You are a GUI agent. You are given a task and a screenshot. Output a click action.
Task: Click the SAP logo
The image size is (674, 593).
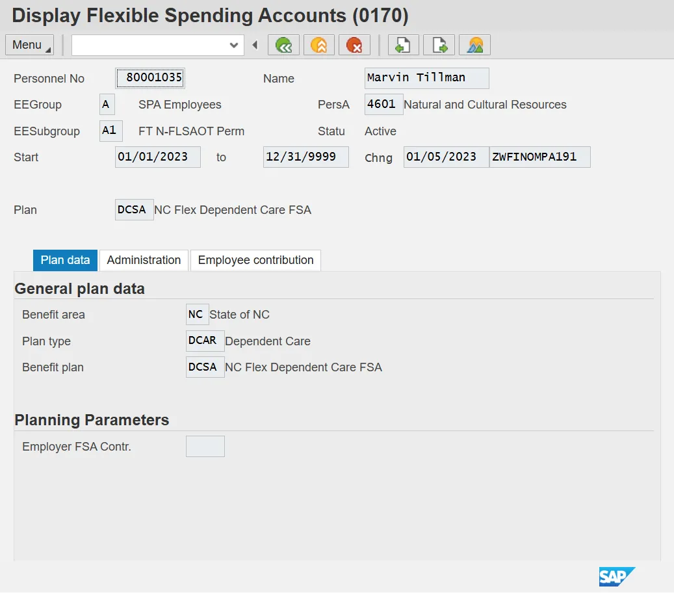tap(616, 577)
